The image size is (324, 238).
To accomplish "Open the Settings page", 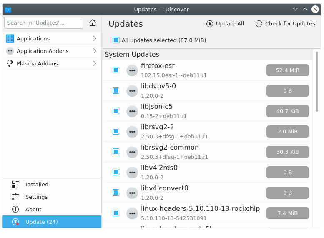I will [x=52, y=197].
